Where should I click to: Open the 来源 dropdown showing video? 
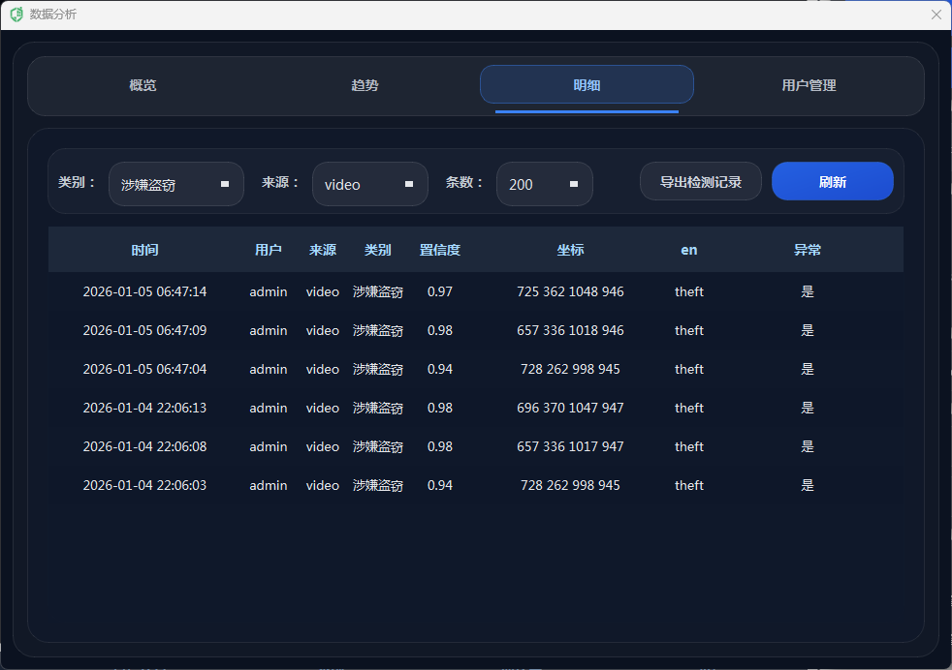tap(369, 184)
